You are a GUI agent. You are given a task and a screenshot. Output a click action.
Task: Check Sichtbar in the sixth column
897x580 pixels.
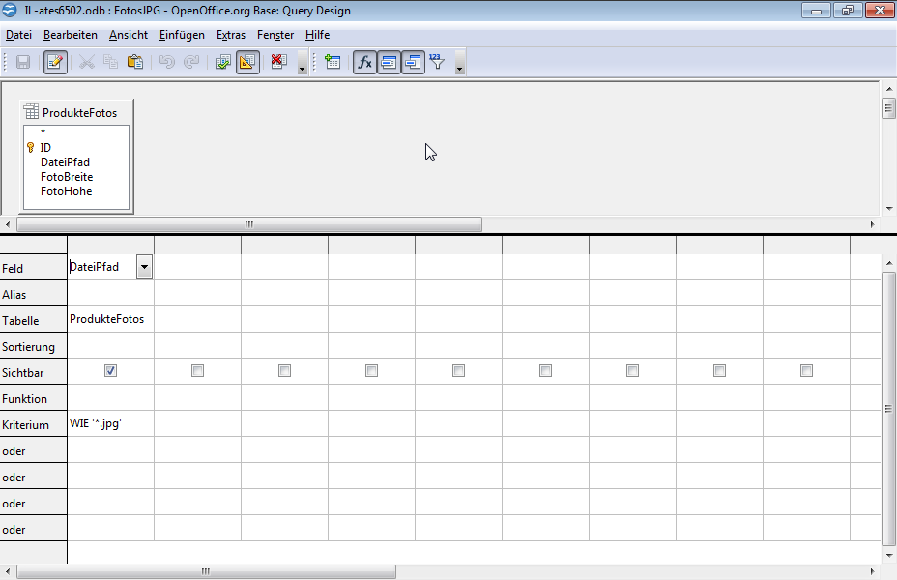point(545,371)
